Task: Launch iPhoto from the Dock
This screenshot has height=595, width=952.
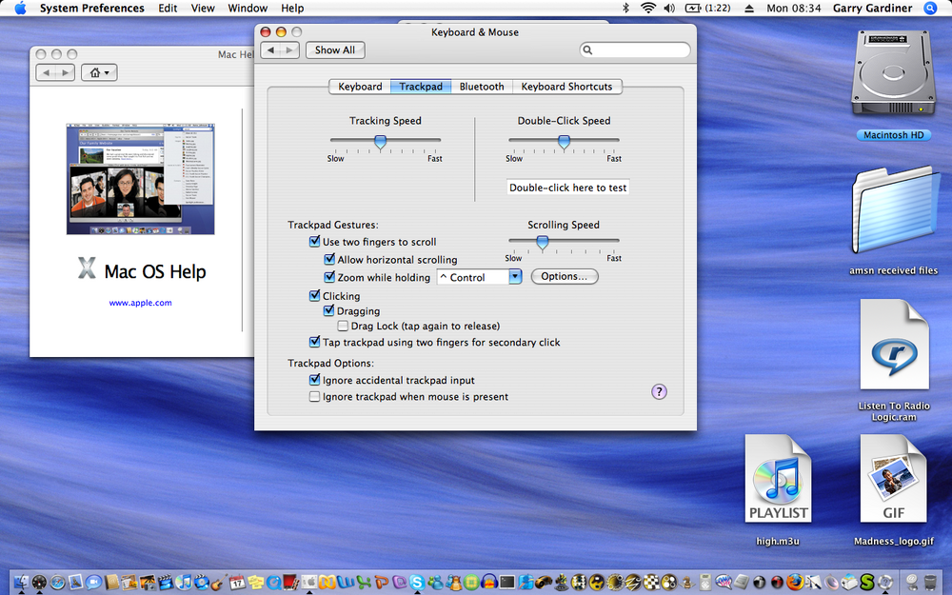Action: [148, 583]
